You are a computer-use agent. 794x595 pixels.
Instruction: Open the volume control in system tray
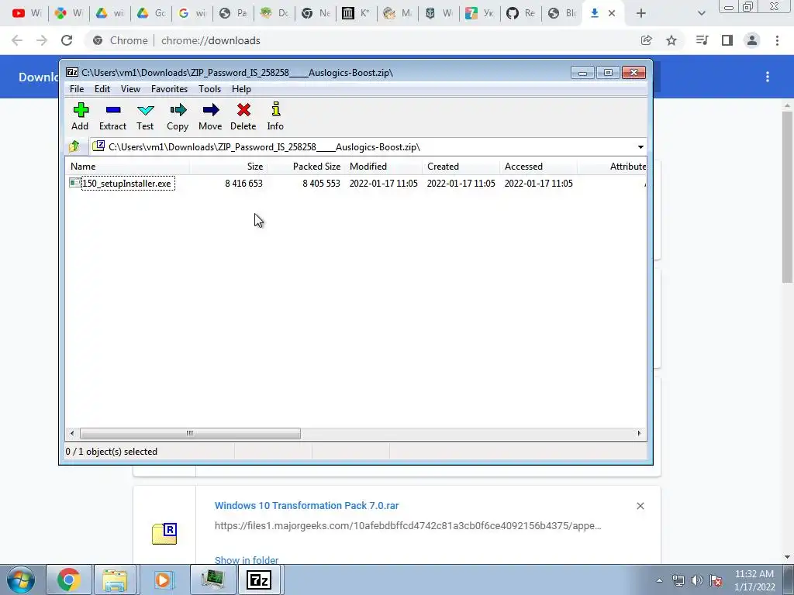[697, 580]
